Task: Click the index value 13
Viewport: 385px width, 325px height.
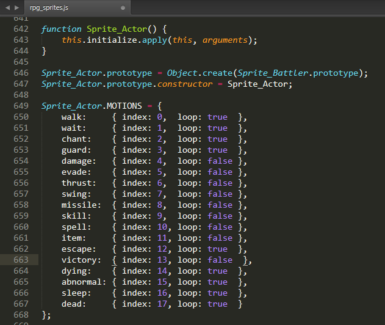Action: click(162, 260)
